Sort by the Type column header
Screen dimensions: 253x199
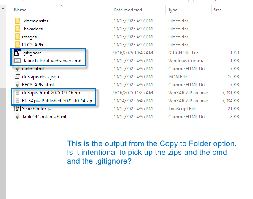click(173, 10)
